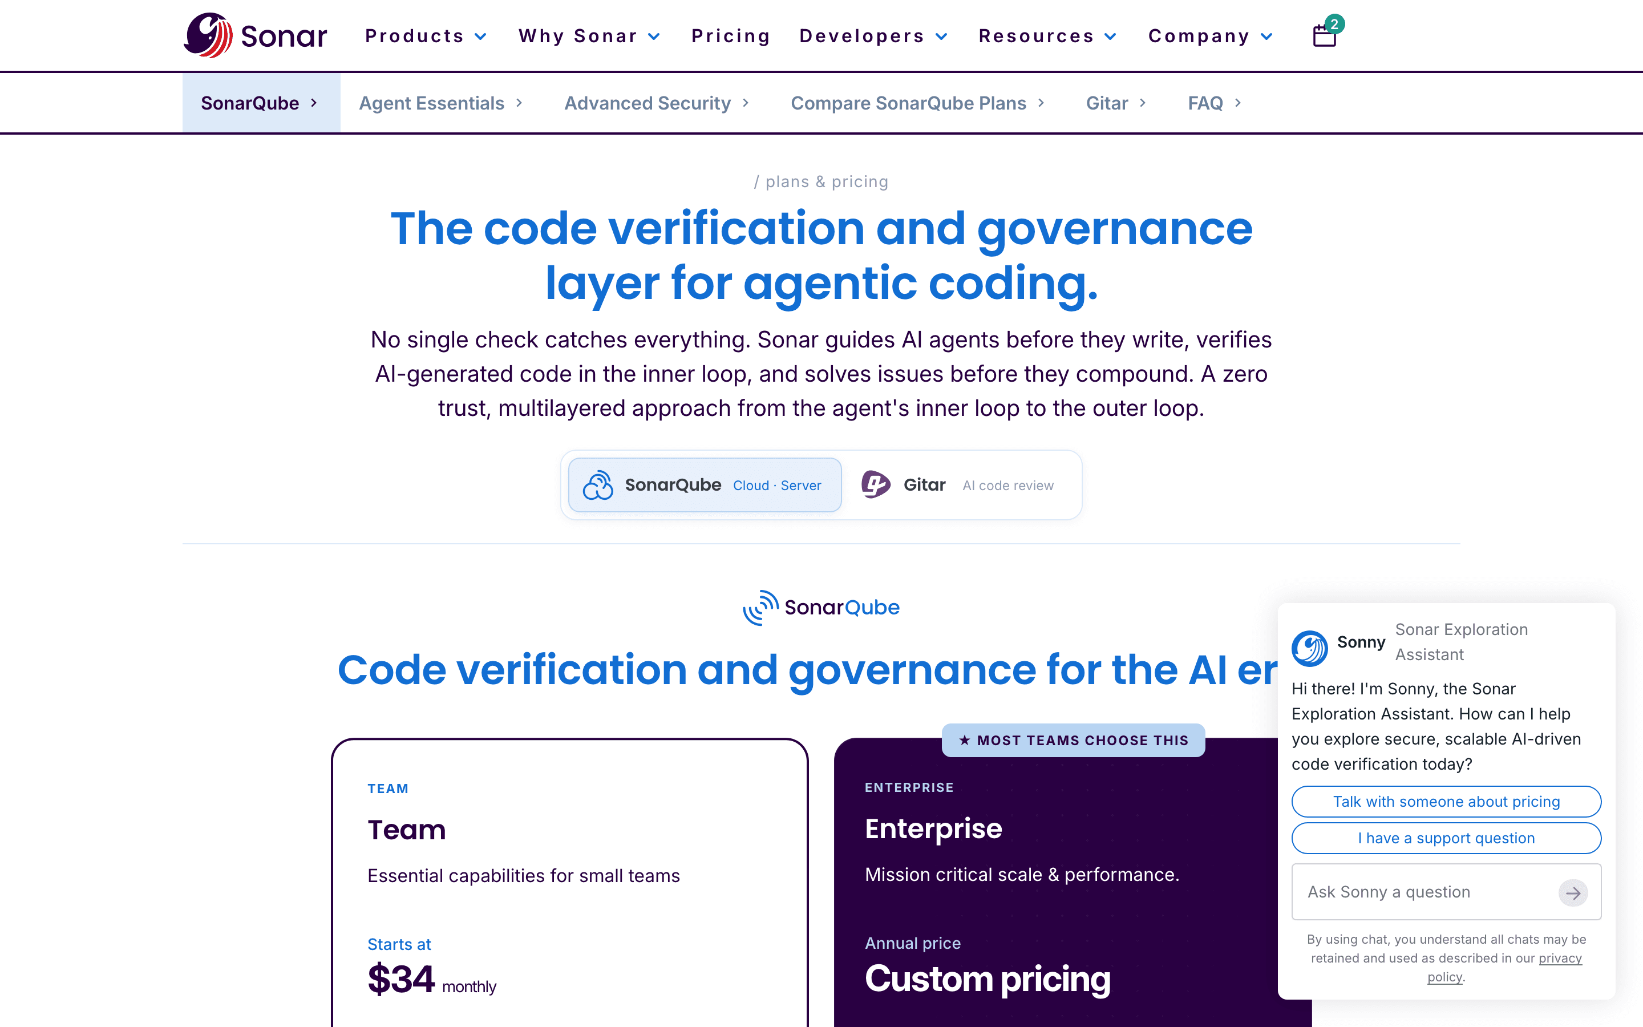Click Talk with someone about pricing
Viewport: 1643px width, 1027px height.
[x=1446, y=802]
